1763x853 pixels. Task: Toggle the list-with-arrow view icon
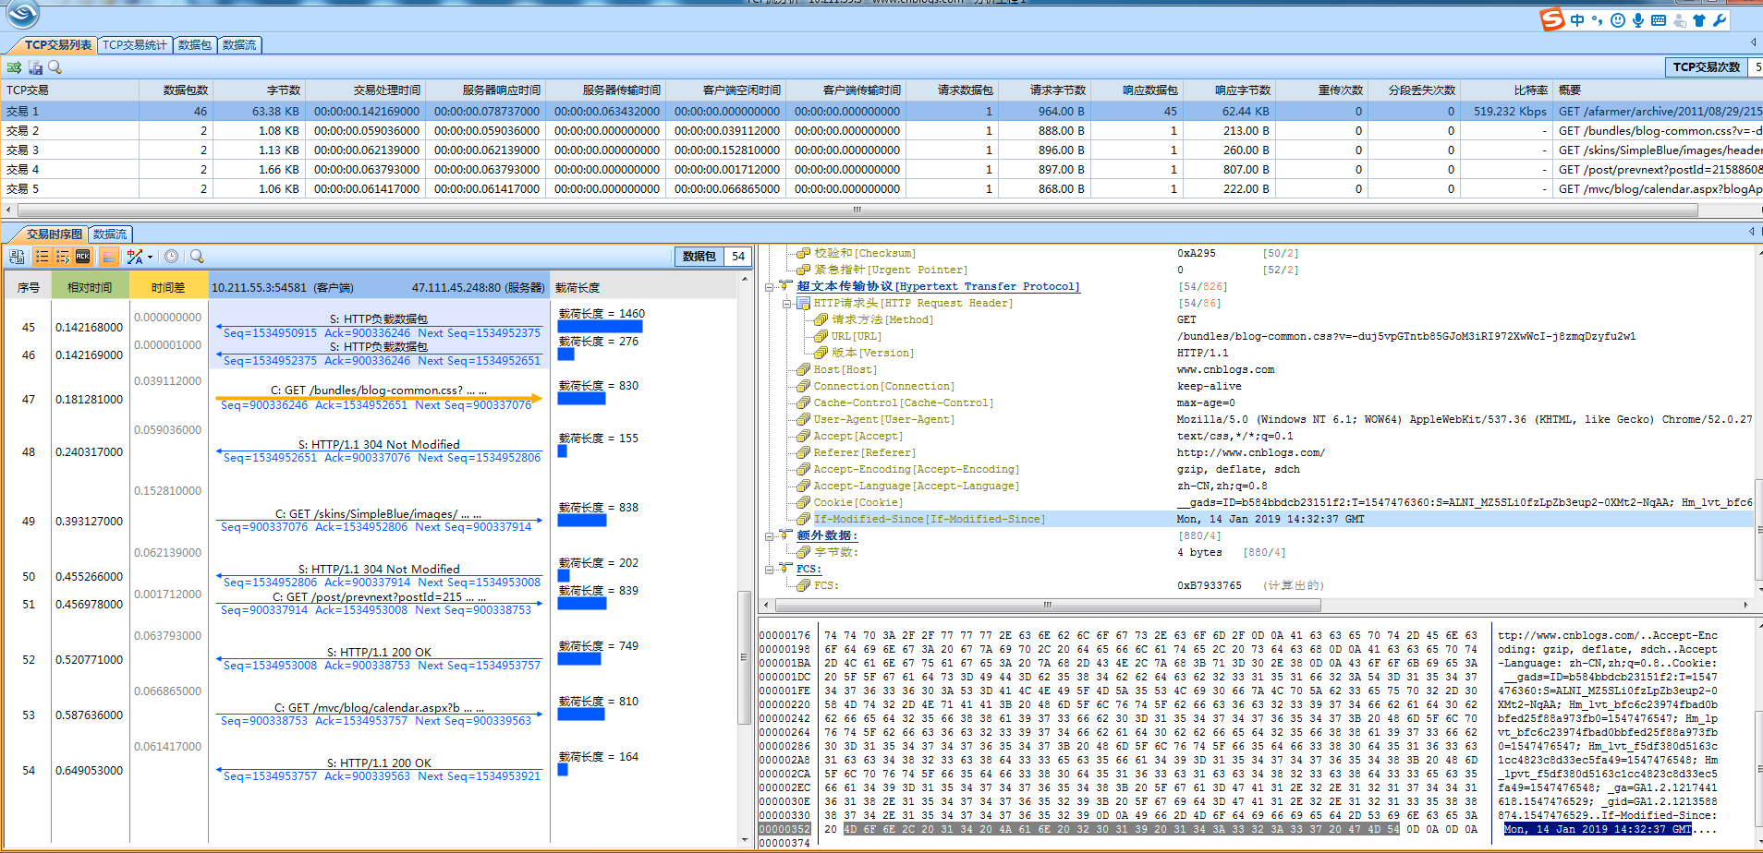click(x=63, y=257)
